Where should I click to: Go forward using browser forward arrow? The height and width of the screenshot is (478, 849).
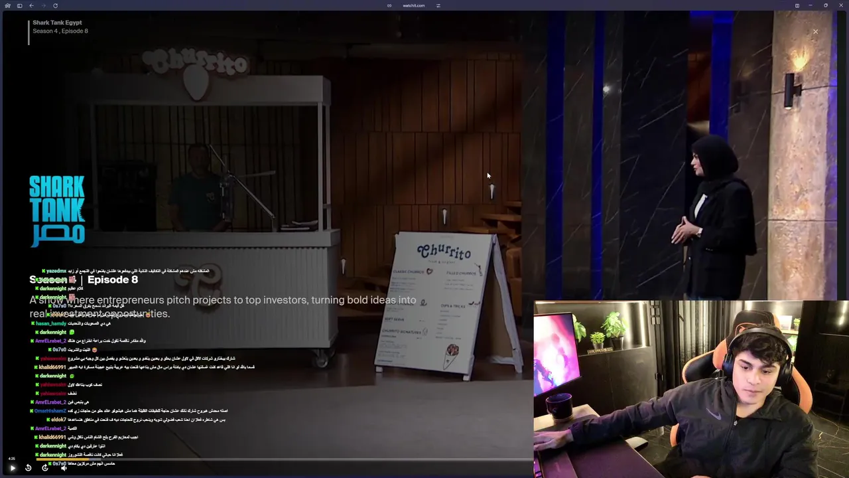click(42, 5)
